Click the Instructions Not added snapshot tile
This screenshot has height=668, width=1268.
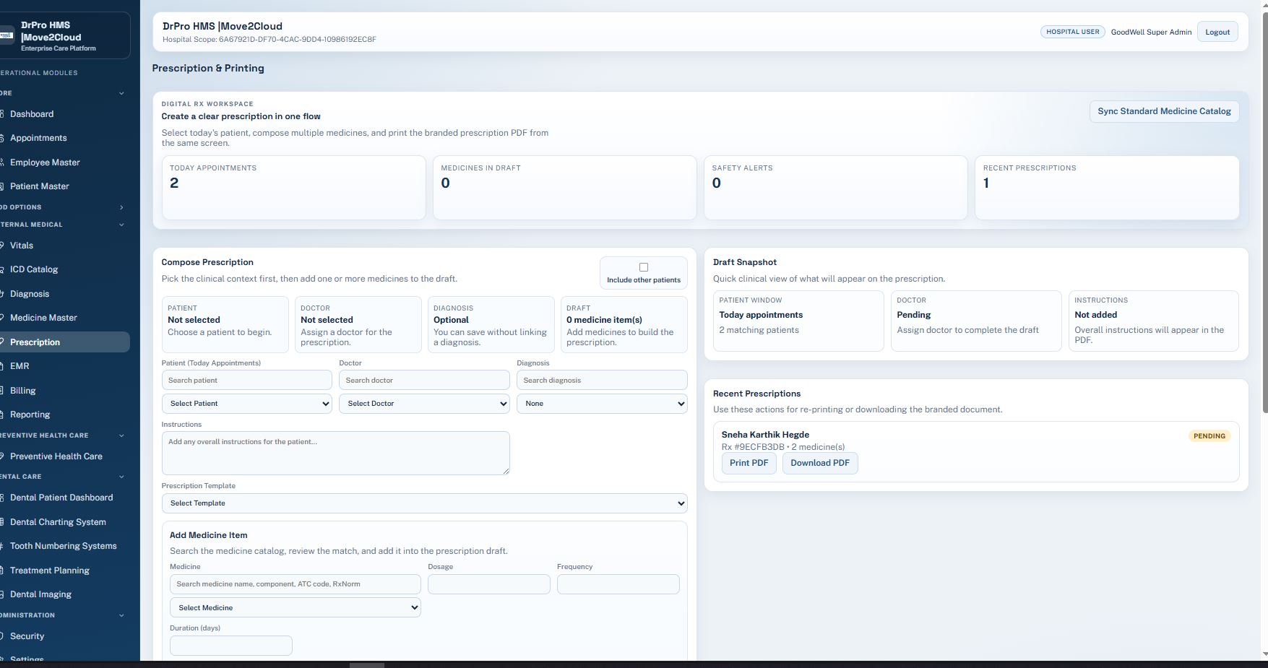pos(1154,321)
